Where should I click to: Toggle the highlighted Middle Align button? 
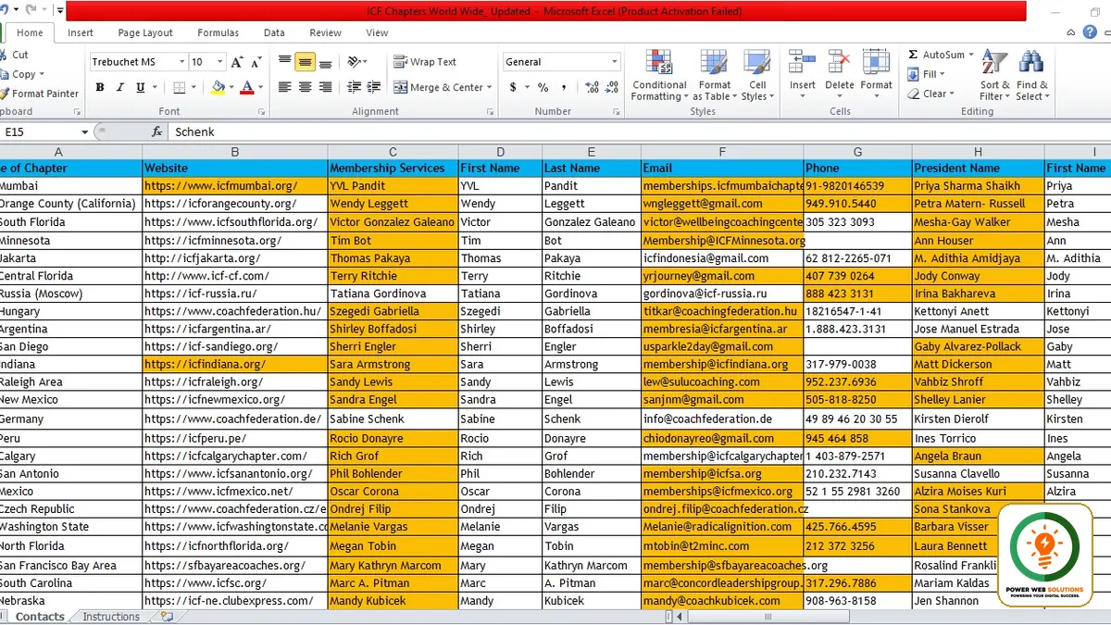(x=305, y=62)
